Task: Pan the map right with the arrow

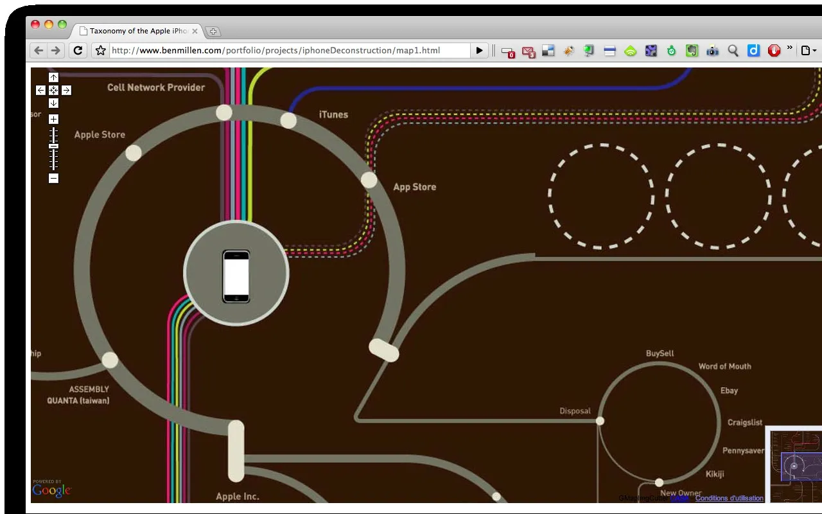Action: (x=66, y=91)
